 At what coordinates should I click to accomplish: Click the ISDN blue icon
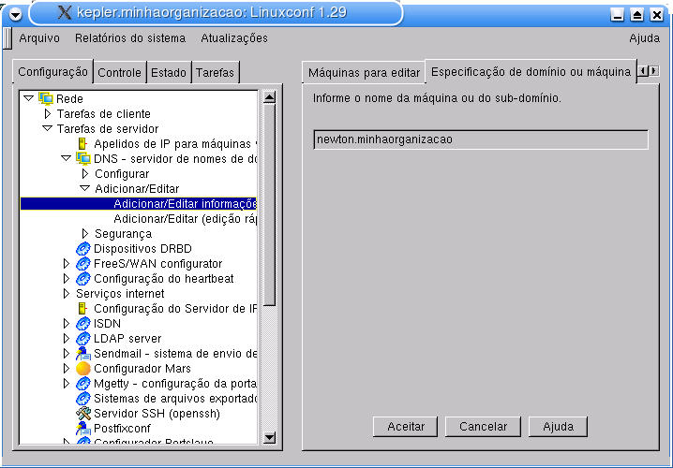pyautogui.click(x=82, y=324)
